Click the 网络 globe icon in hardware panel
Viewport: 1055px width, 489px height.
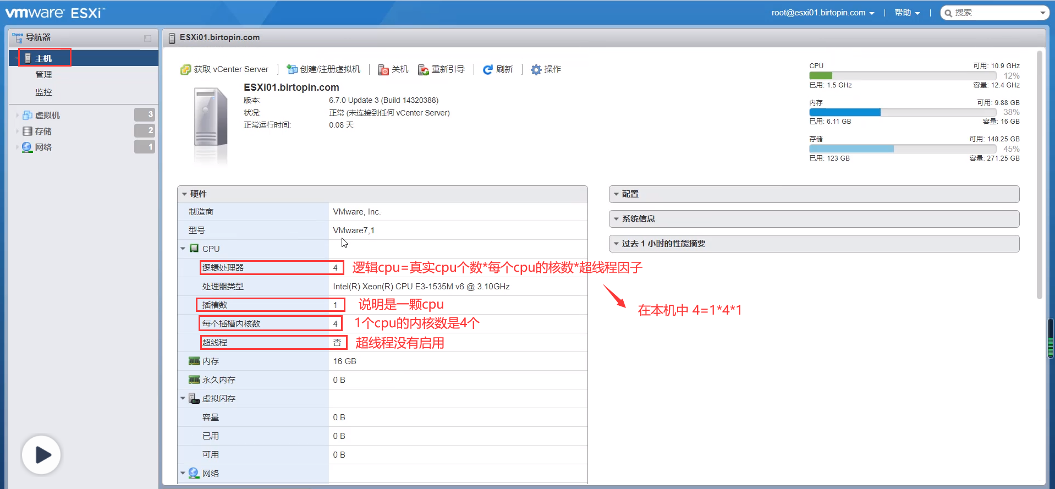194,473
